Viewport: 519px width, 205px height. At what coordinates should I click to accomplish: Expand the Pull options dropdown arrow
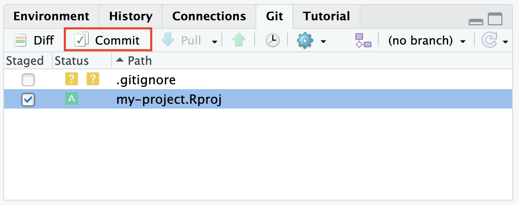pyautogui.click(x=214, y=41)
